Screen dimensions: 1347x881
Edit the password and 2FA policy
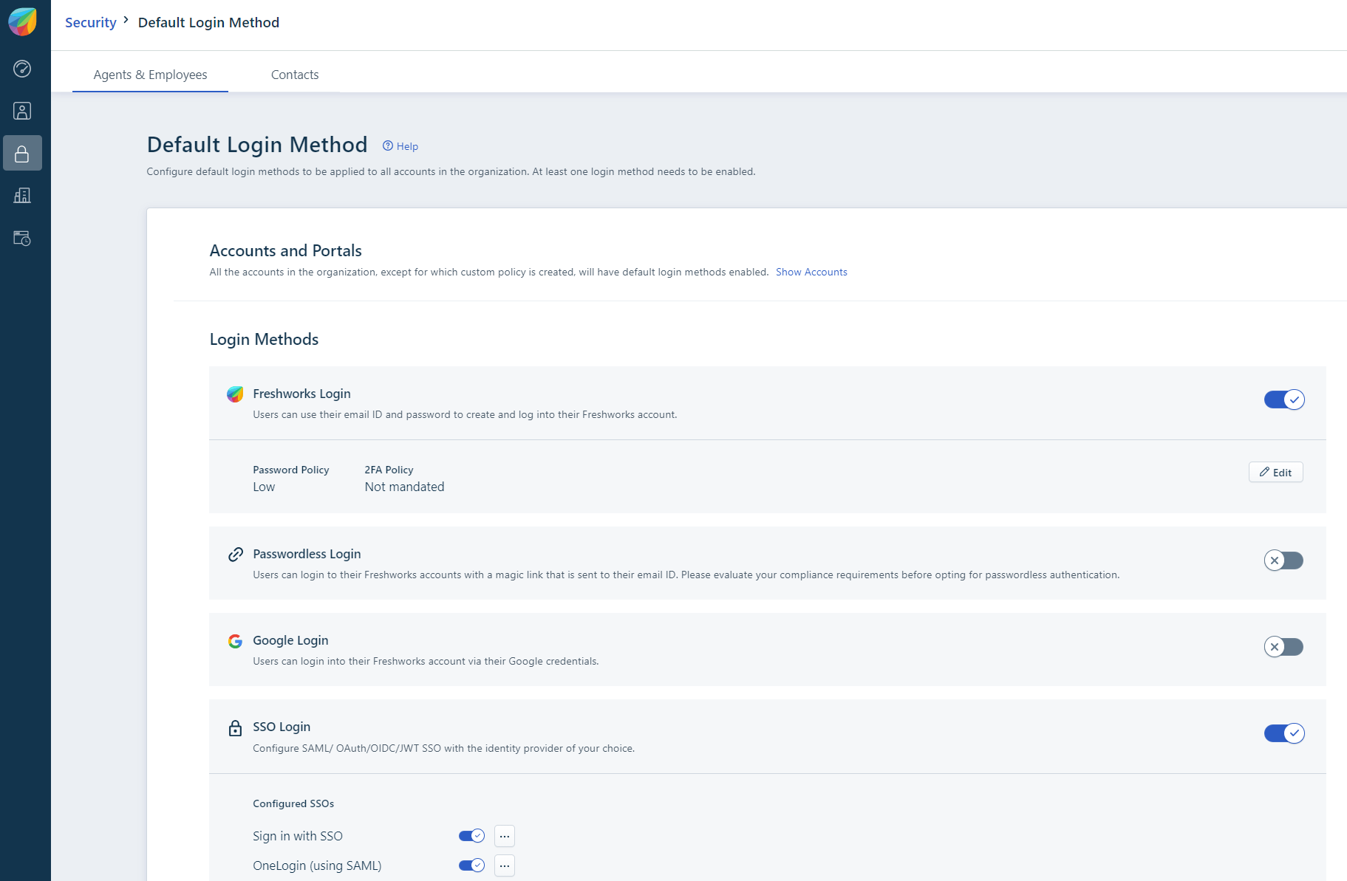1275,472
